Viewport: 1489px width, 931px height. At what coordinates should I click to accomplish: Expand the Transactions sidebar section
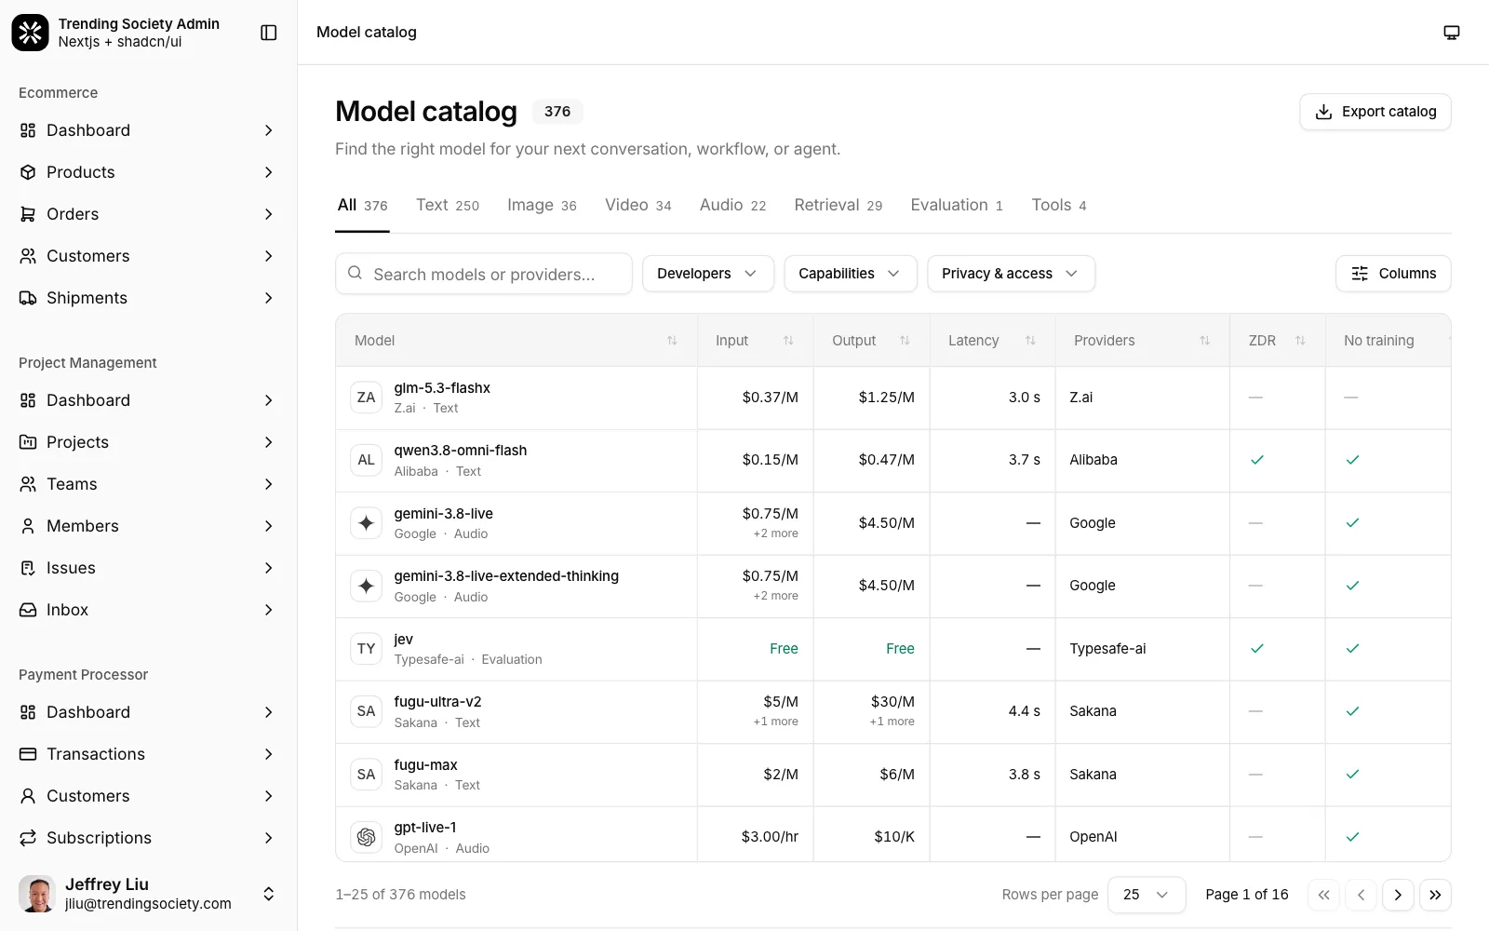pyautogui.click(x=268, y=754)
